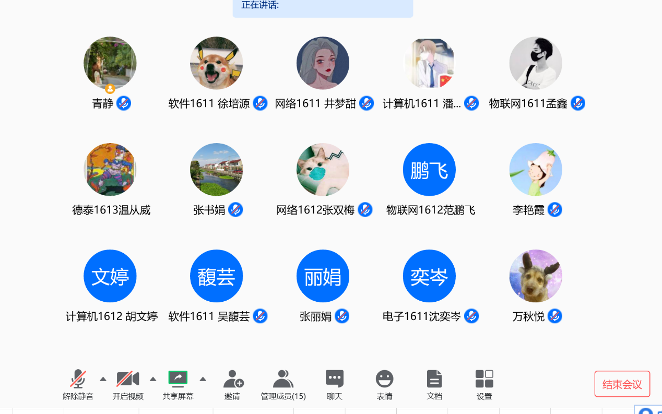Select participant 软件1611 徐培源 name label
662x414 pixels.
point(209,103)
